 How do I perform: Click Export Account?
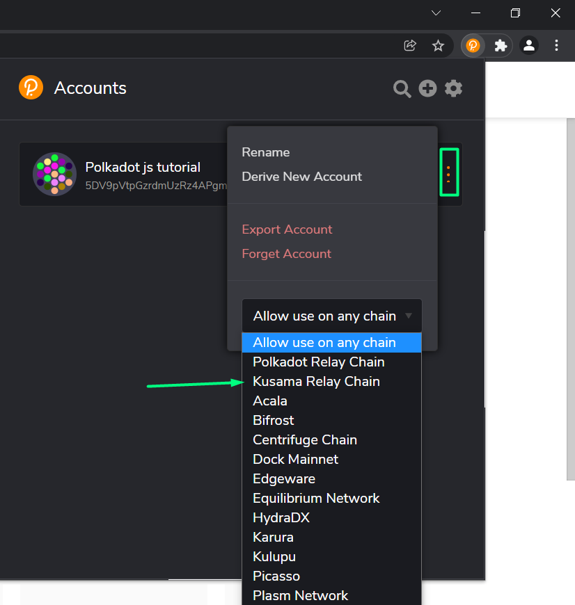pyautogui.click(x=287, y=229)
